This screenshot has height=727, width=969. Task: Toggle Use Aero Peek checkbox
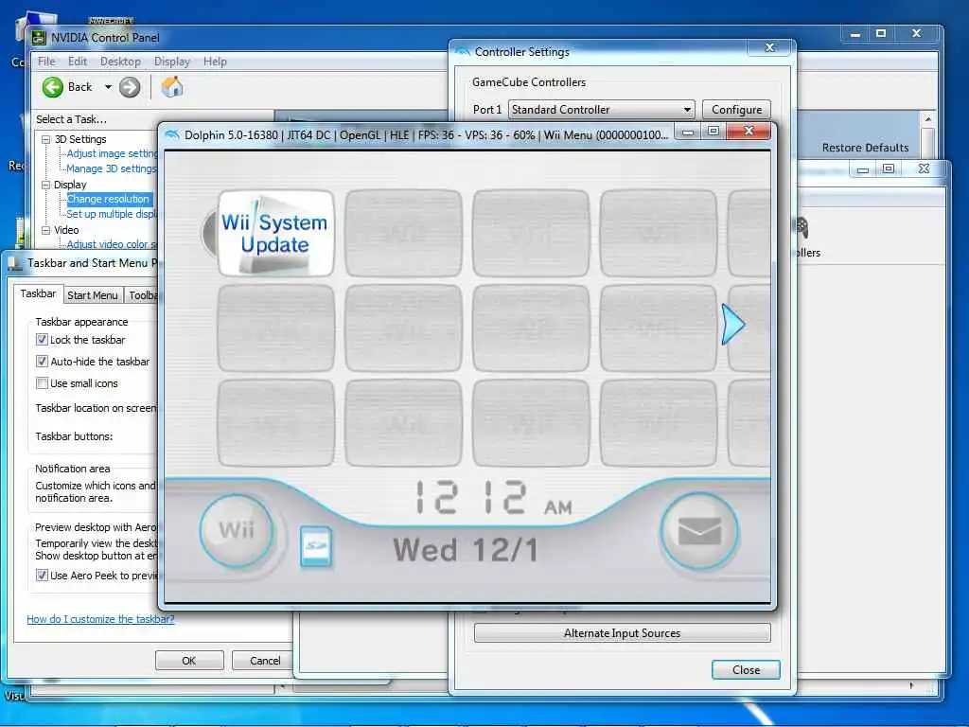(42, 576)
